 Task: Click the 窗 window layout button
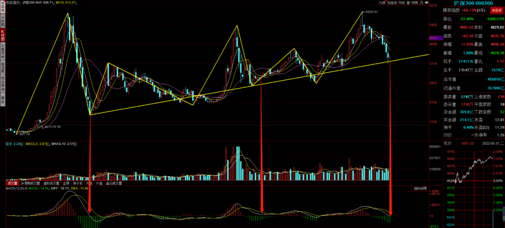408,2
